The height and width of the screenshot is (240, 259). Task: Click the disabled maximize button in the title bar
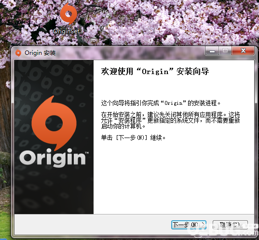click(x=225, y=51)
